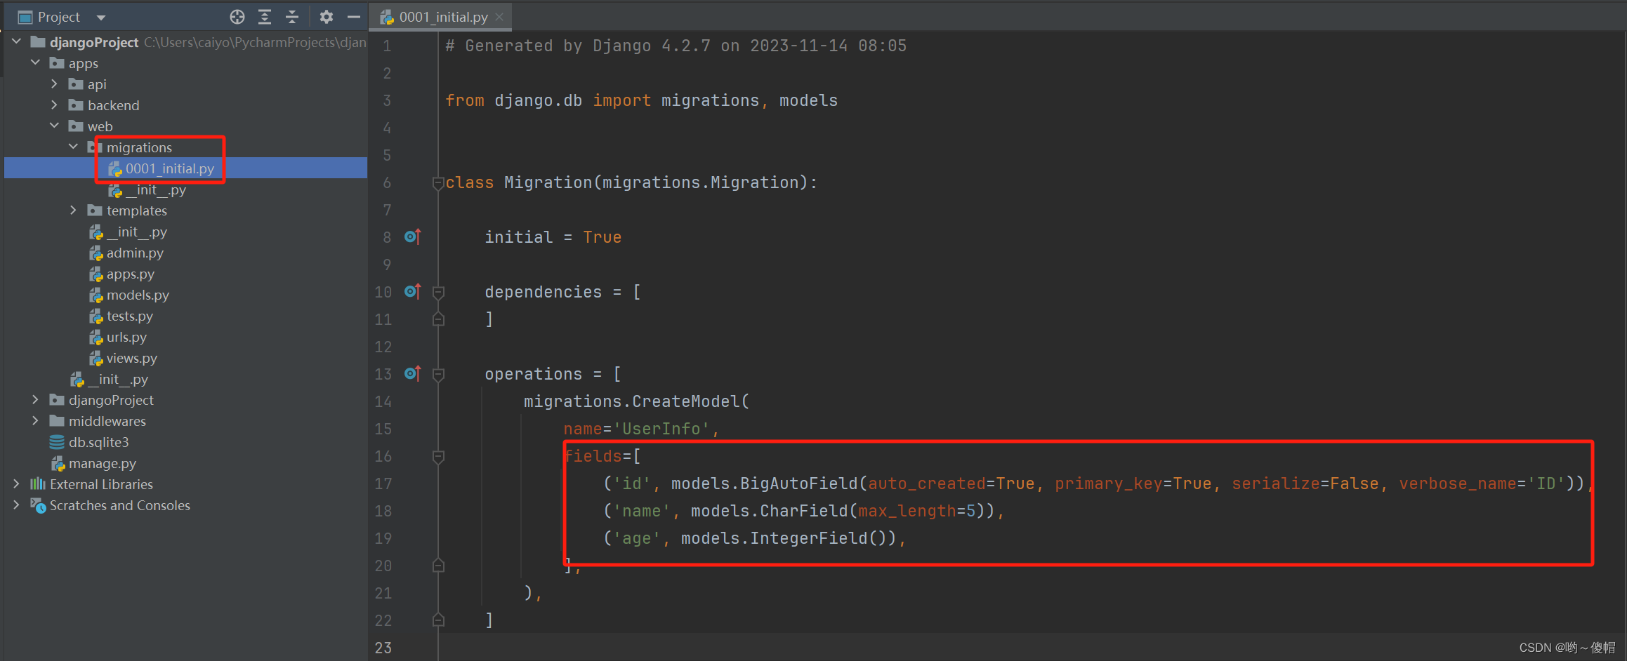The width and height of the screenshot is (1627, 661).
Task: Click the templates folder icon
Action: coord(95,211)
